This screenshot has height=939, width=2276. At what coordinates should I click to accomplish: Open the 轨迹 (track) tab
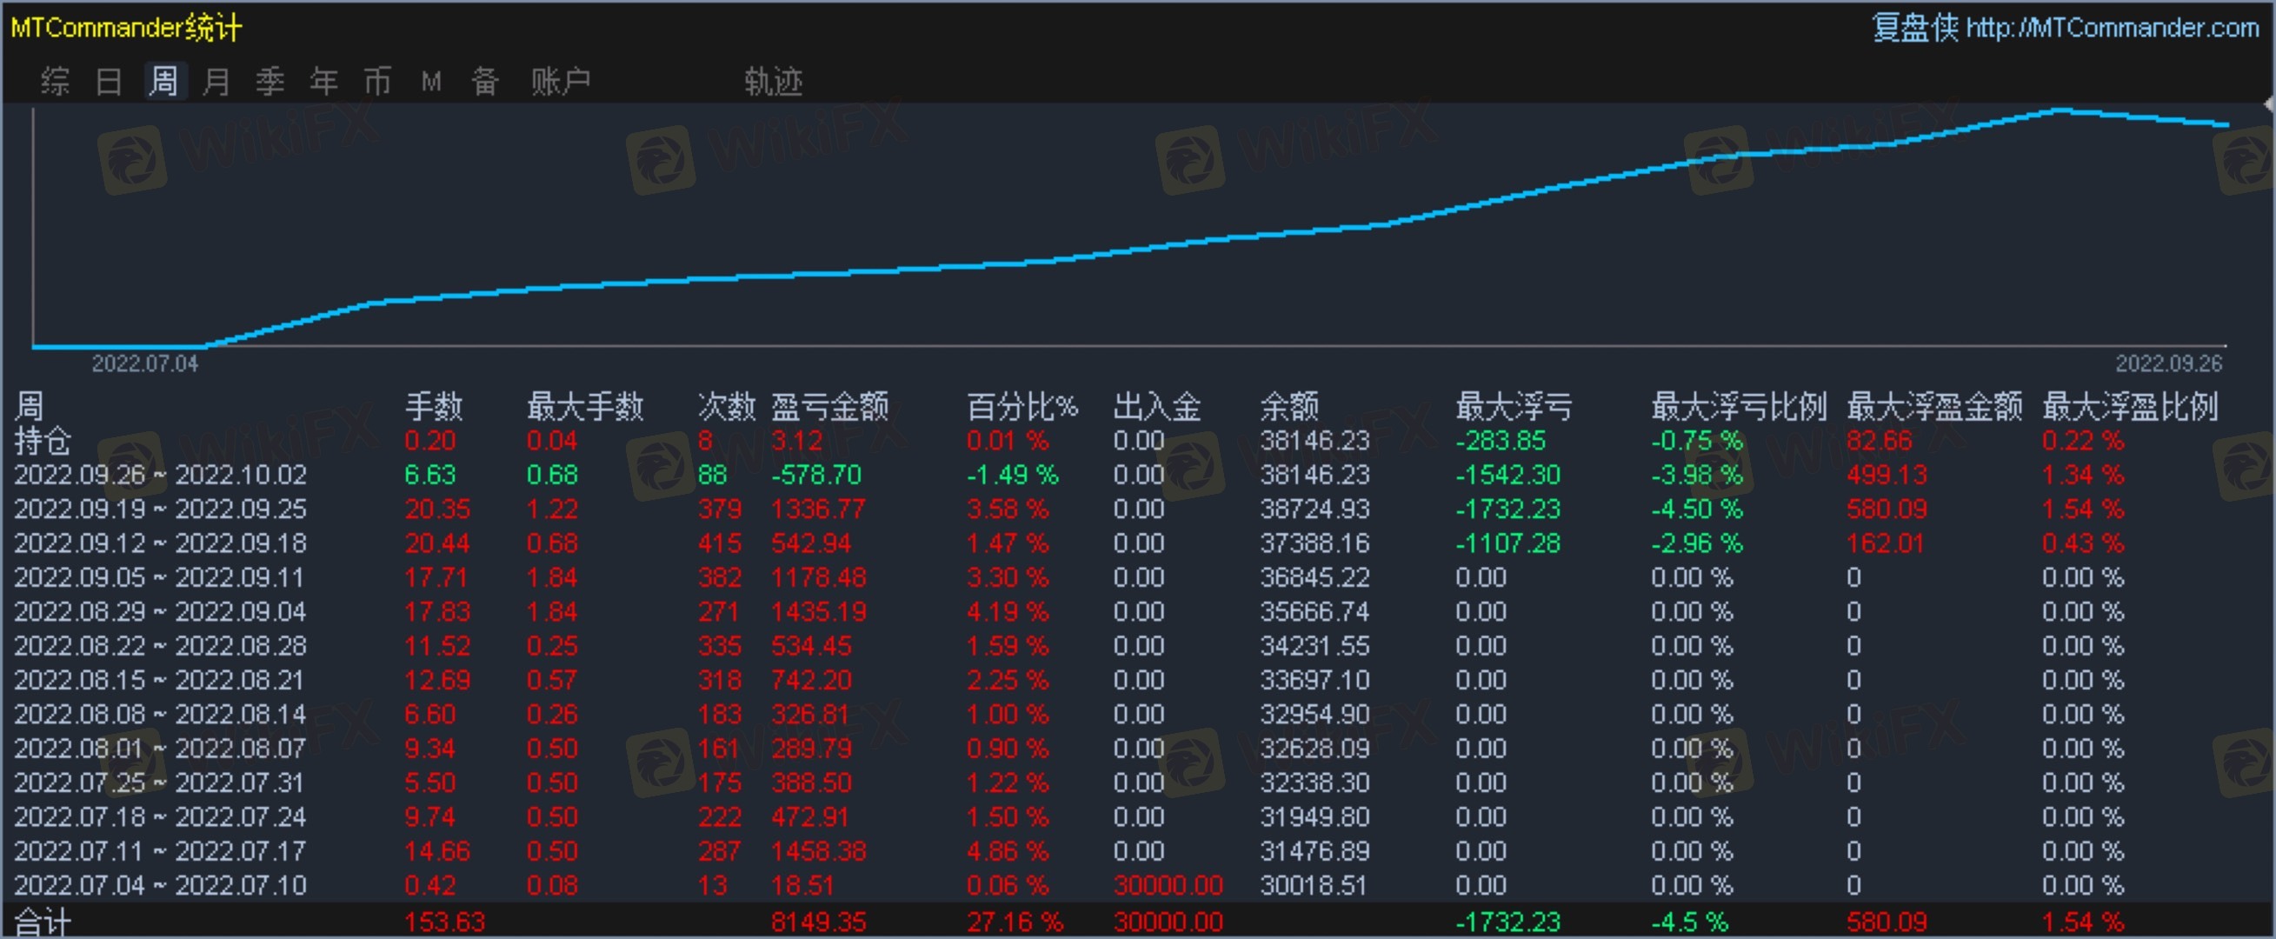click(x=773, y=81)
